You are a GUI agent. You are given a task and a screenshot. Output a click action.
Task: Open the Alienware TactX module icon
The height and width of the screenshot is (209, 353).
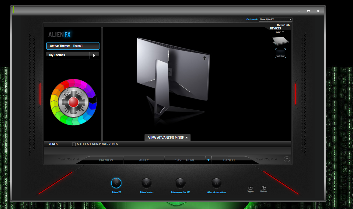[180, 183]
